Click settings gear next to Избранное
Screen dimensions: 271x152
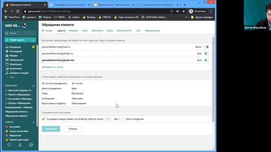point(33,86)
